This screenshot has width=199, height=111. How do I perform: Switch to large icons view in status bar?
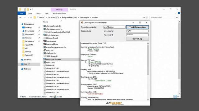pos(178,97)
